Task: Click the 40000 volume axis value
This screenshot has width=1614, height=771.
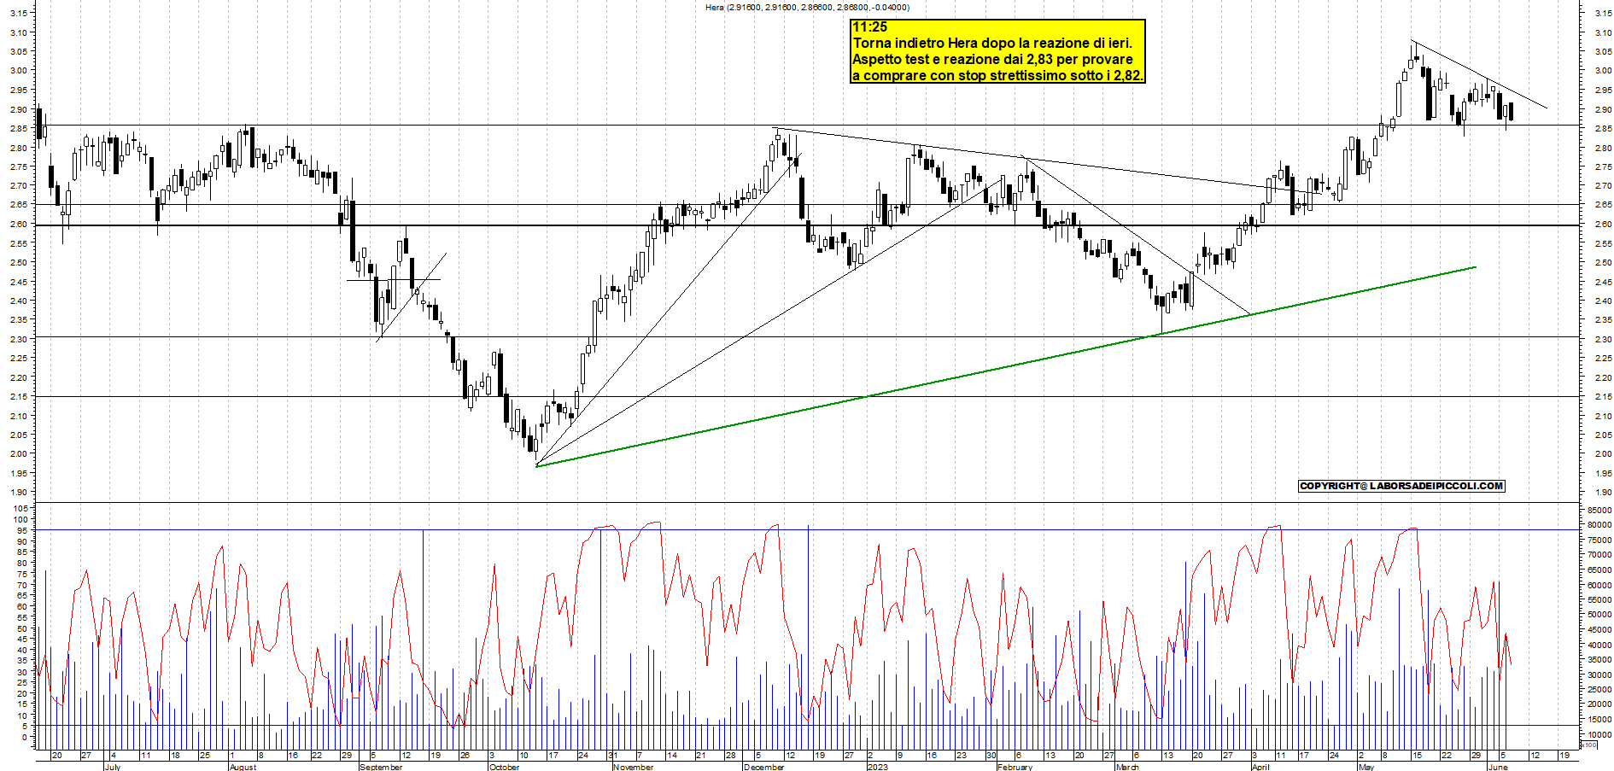Action: [x=1599, y=645]
